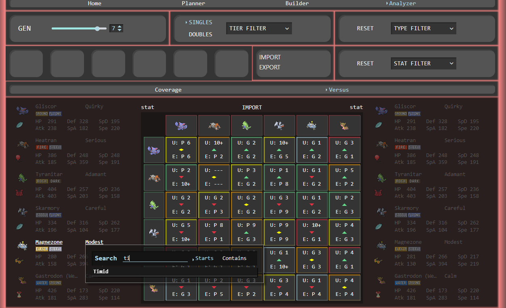Click right Heatran sprite icon
Screen dimensions: 506x308
tap(381, 144)
